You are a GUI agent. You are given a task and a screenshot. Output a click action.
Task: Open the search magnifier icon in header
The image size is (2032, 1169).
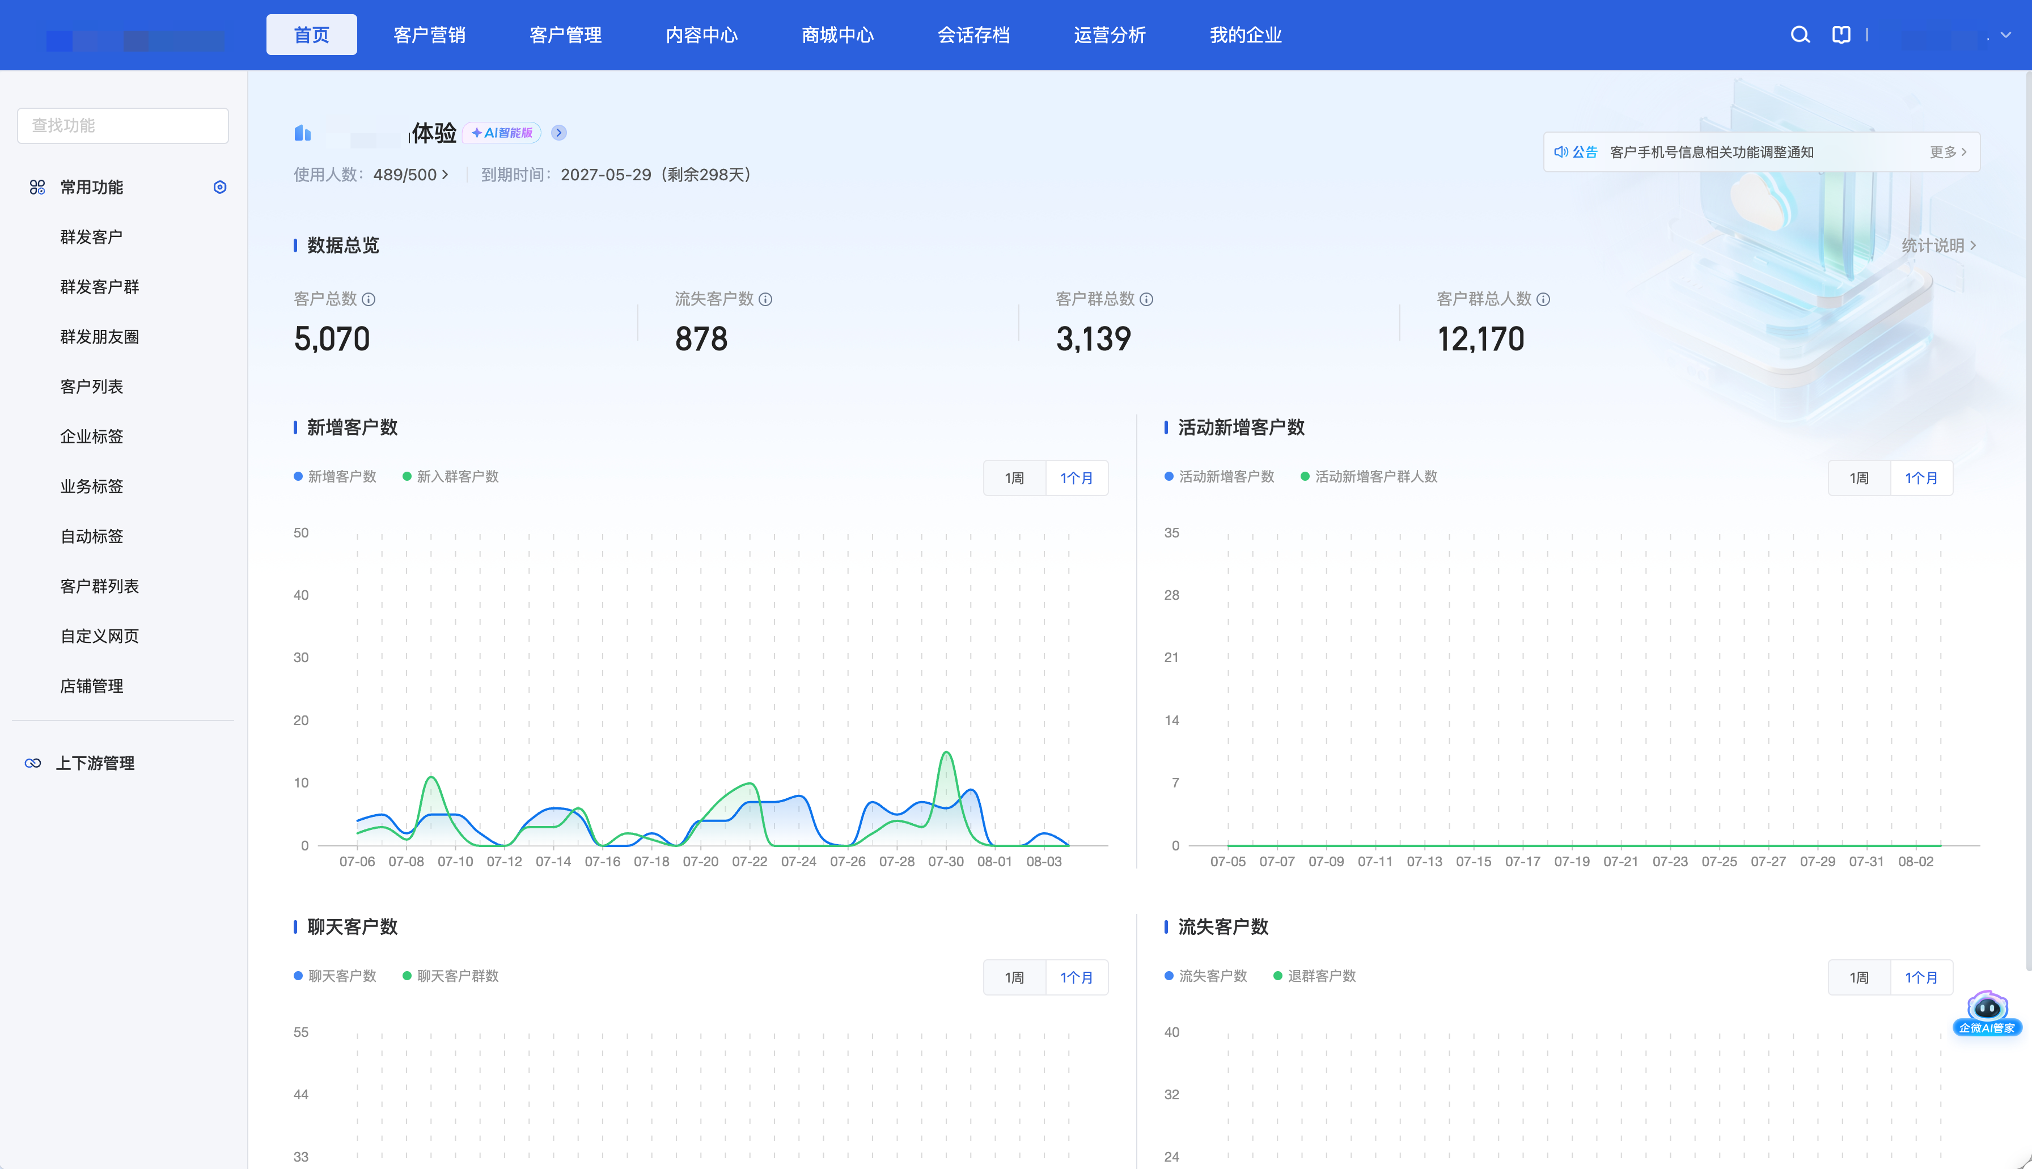tap(1800, 35)
